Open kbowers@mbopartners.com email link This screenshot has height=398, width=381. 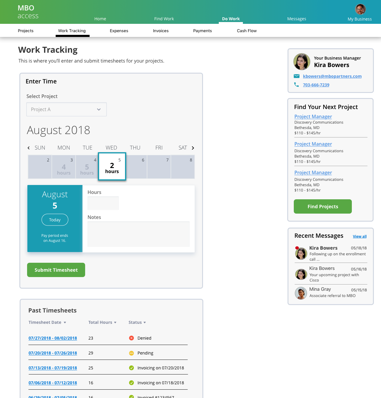tap(332, 76)
